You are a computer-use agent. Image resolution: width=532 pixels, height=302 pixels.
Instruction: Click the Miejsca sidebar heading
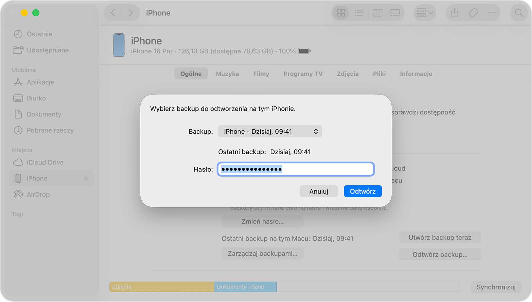coord(22,150)
